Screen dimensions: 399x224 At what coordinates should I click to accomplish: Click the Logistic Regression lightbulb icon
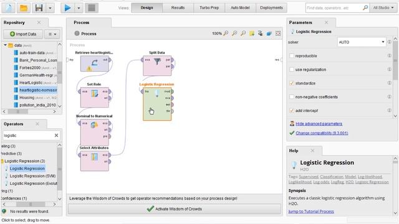[157, 93]
